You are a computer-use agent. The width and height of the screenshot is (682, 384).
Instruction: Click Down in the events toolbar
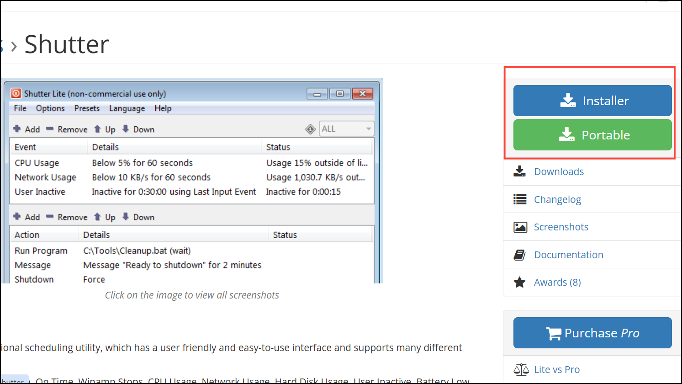click(x=138, y=129)
